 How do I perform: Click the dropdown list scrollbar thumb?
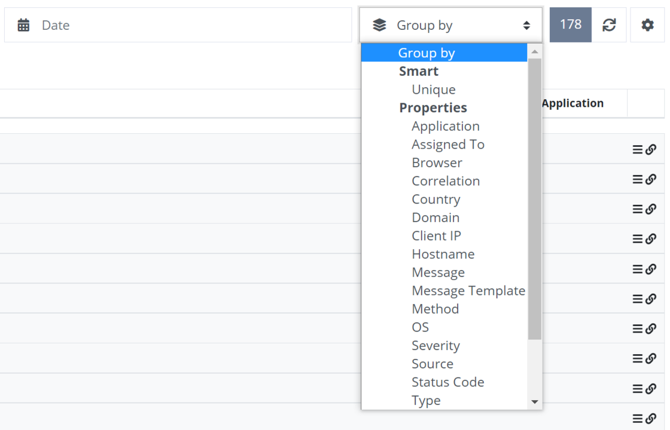[535, 199]
